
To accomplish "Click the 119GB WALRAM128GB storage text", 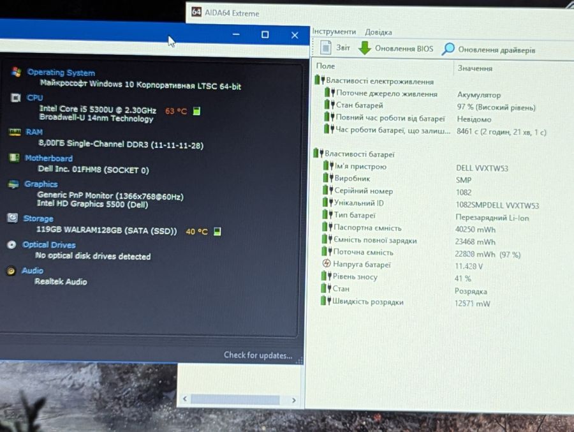I will 107,230.
